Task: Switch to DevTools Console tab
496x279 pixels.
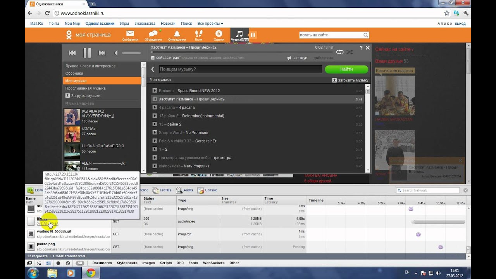Action: tap(207, 190)
